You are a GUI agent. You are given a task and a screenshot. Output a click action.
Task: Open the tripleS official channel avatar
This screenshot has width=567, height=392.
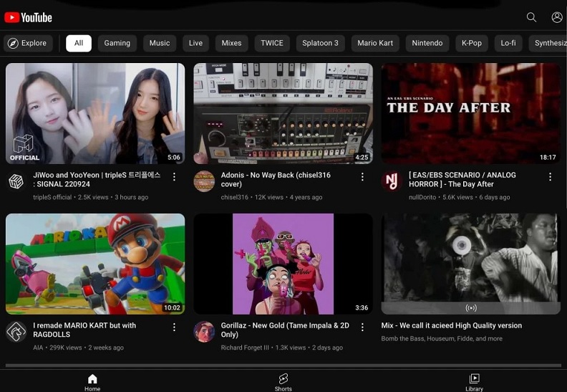[16, 181]
